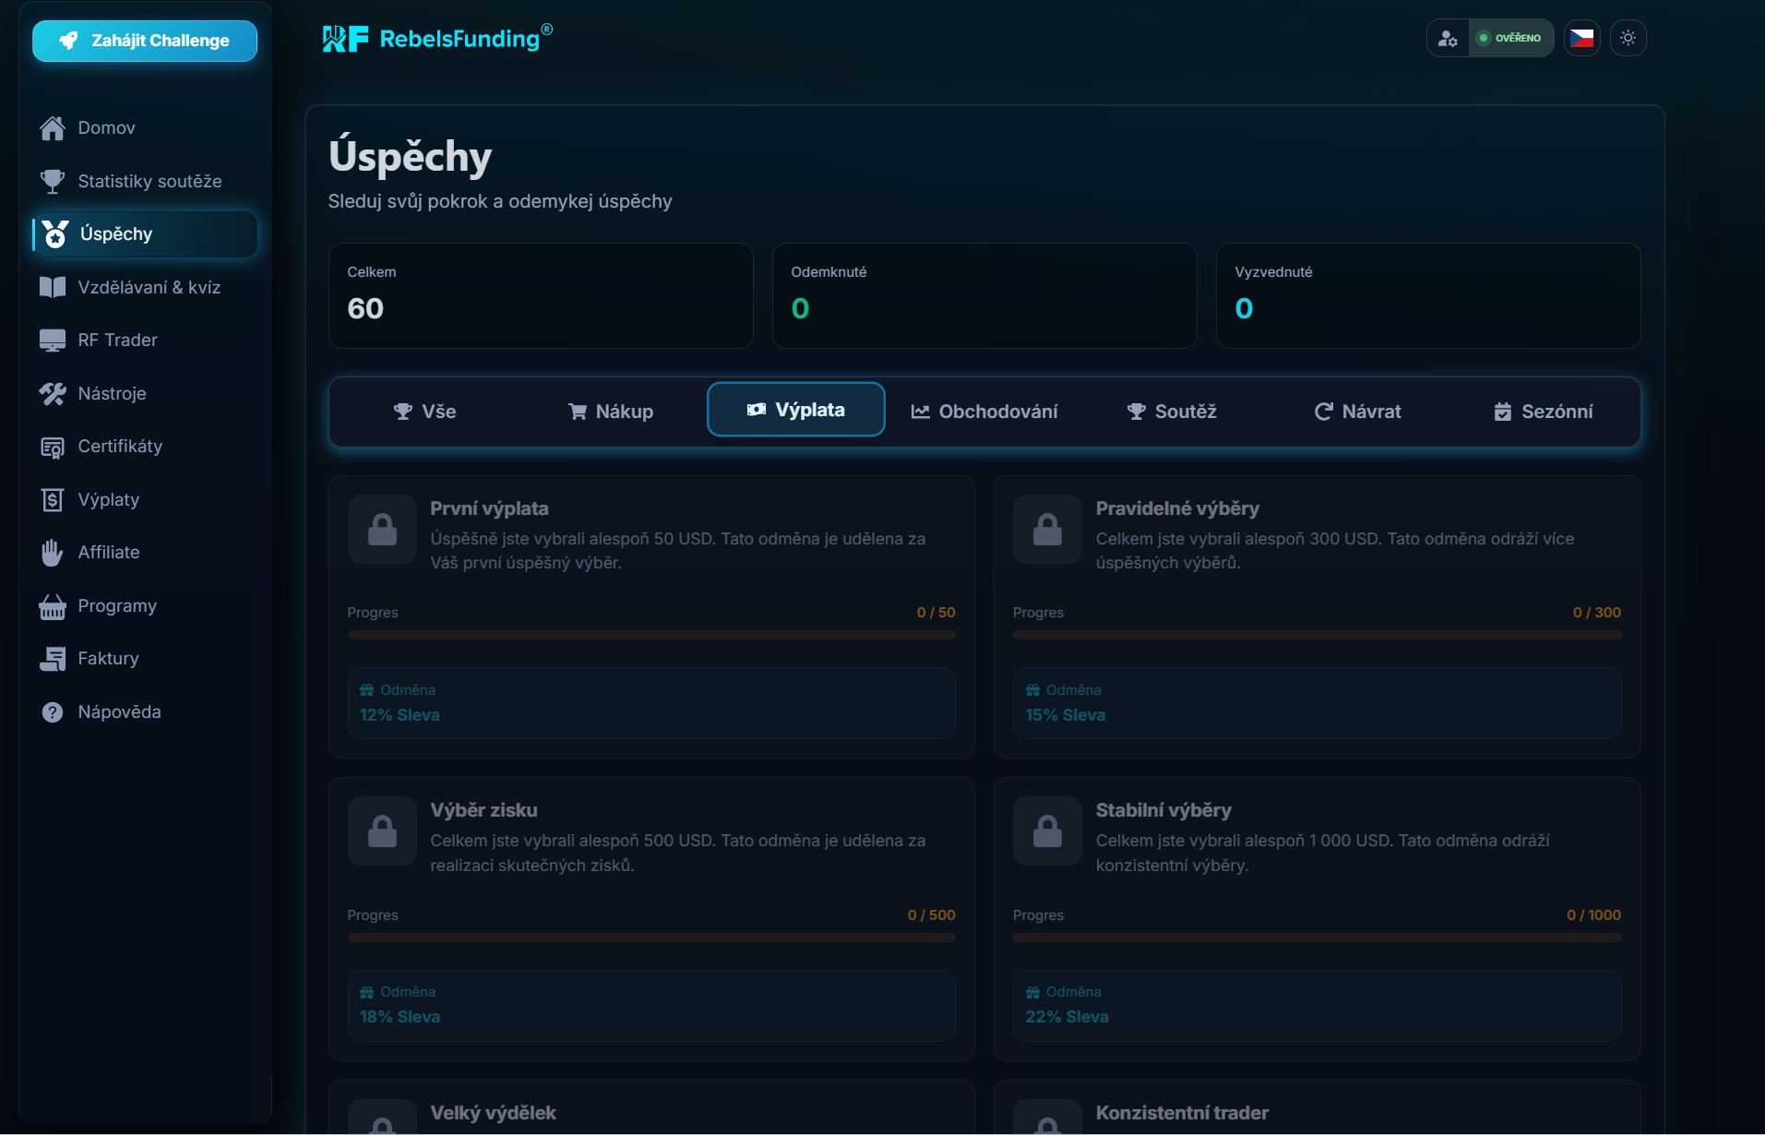This screenshot has width=1765, height=1135.
Task: Click the Vzdělávaní & kvíz book icon
Action: [x=53, y=288]
